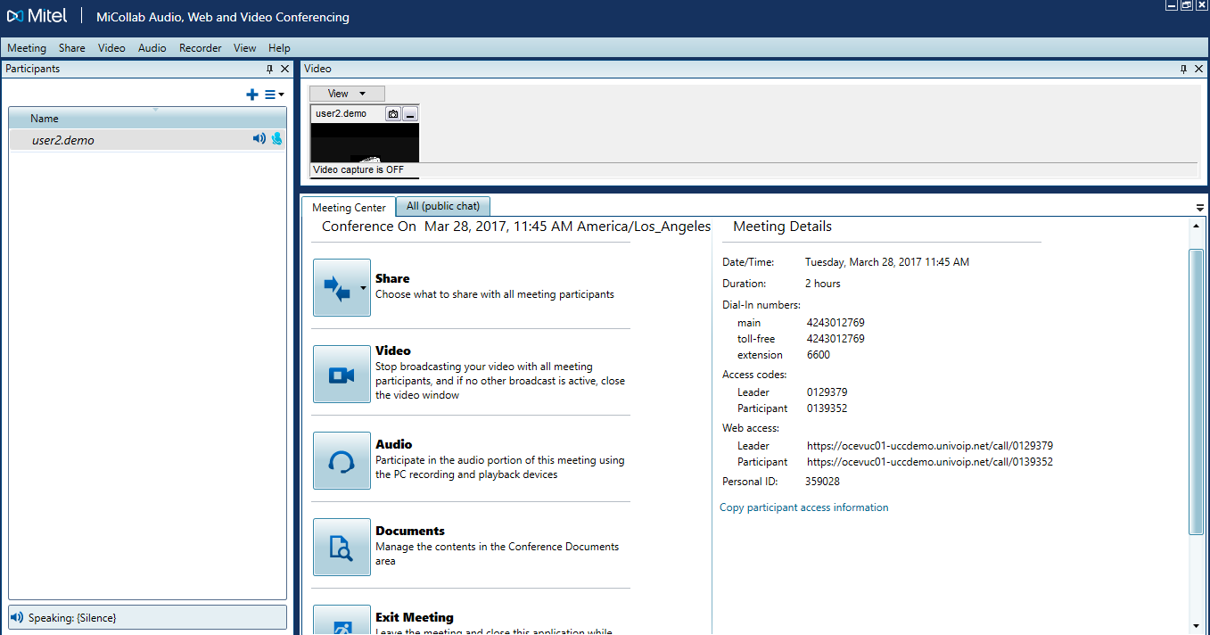1210x635 pixels.
Task: Click the Exit Meeting icon button
Action: (342, 620)
